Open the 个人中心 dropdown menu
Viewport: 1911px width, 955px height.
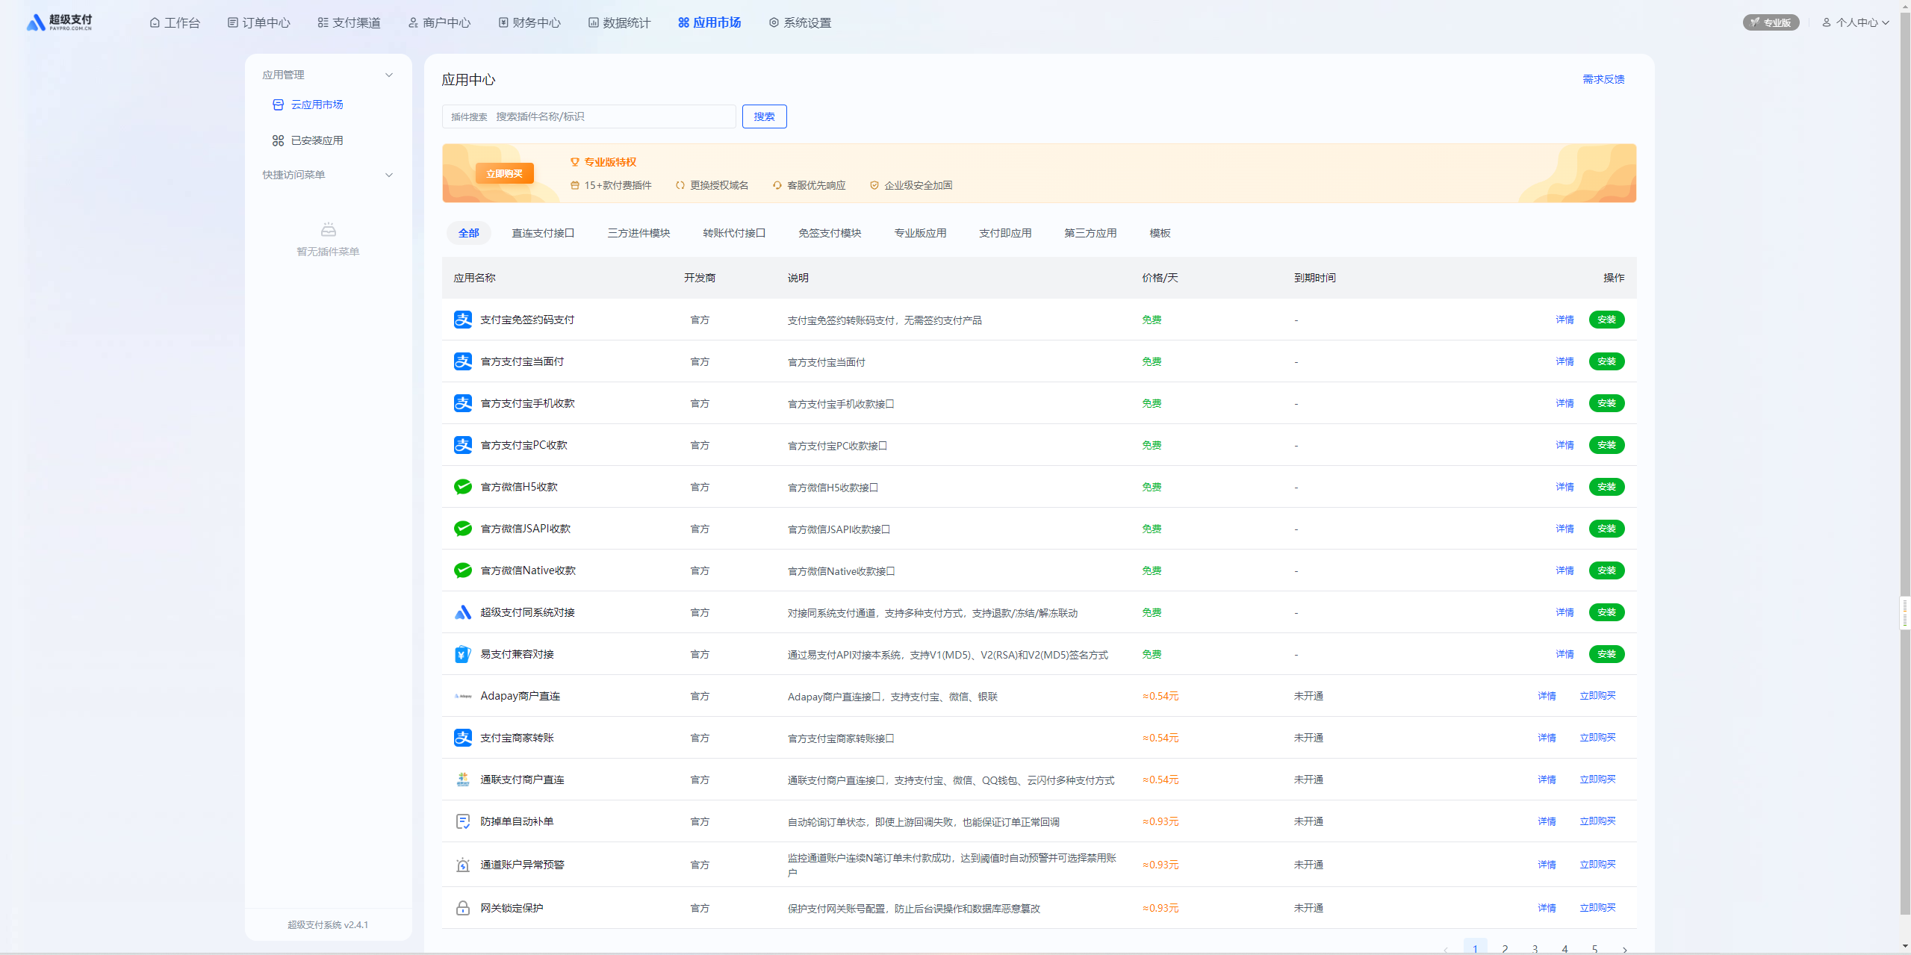(x=1856, y=22)
